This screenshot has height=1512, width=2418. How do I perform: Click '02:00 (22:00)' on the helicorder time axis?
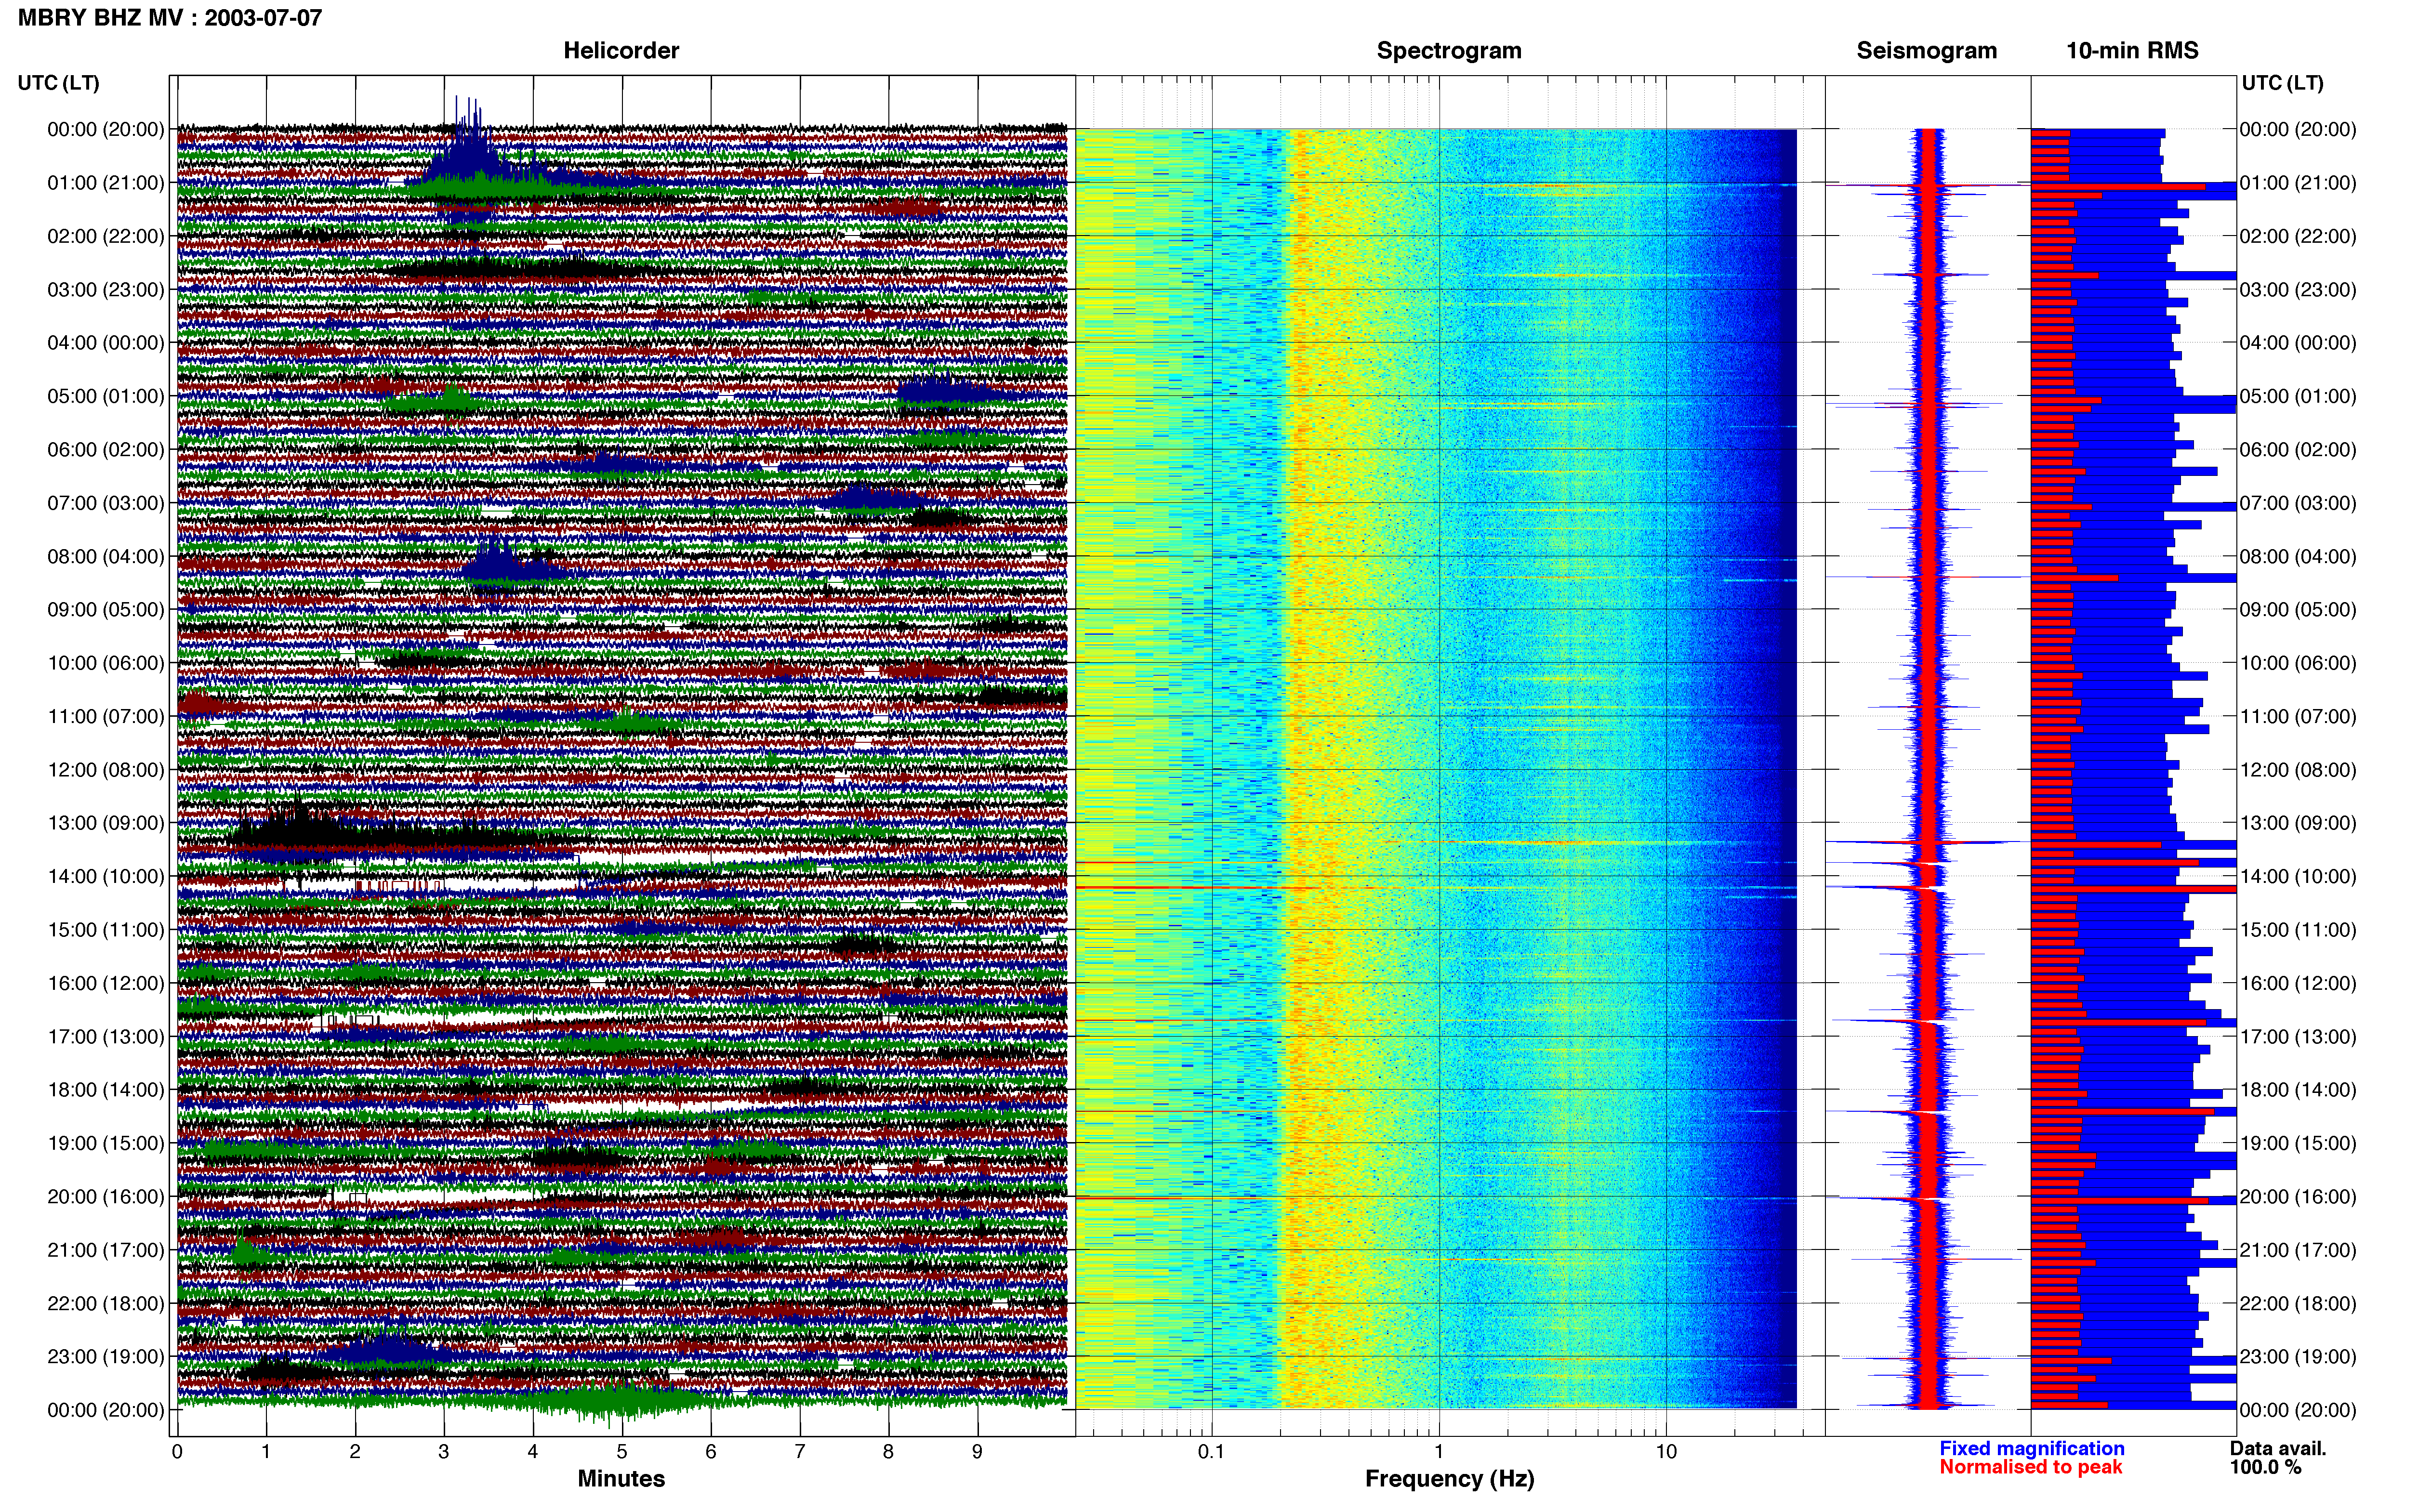[x=106, y=236]
